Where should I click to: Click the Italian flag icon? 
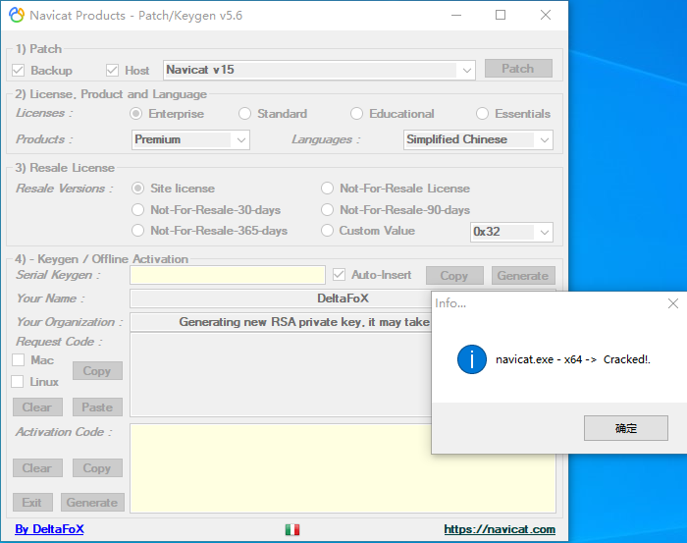point(292,530)
